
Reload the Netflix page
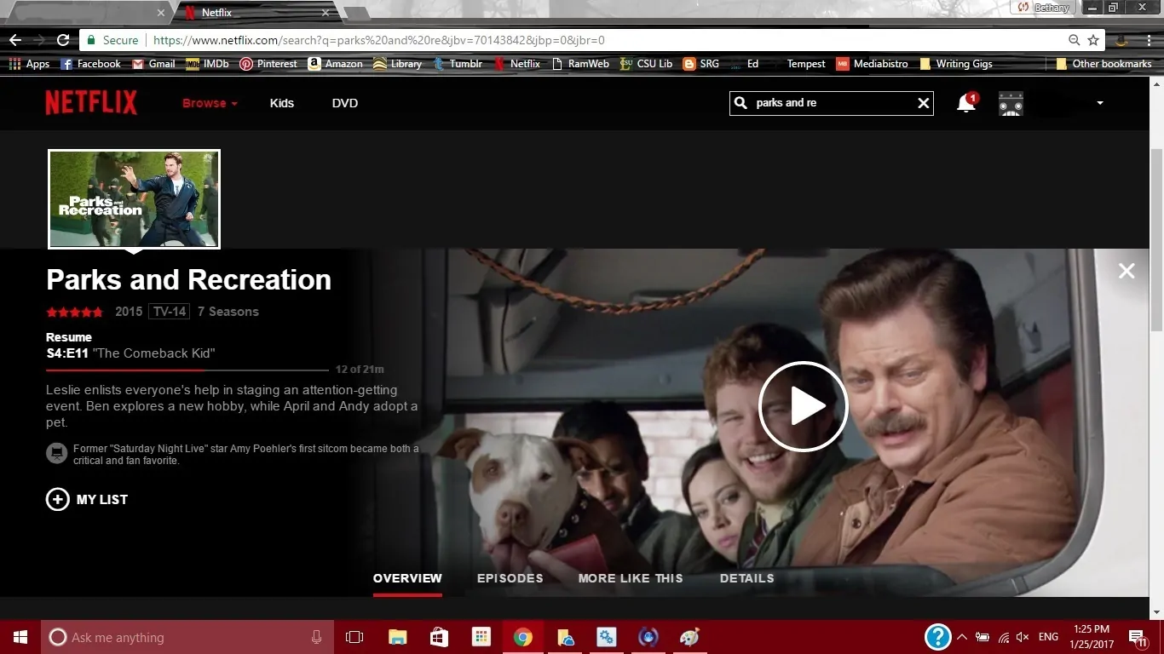click(x=63, y=40)
